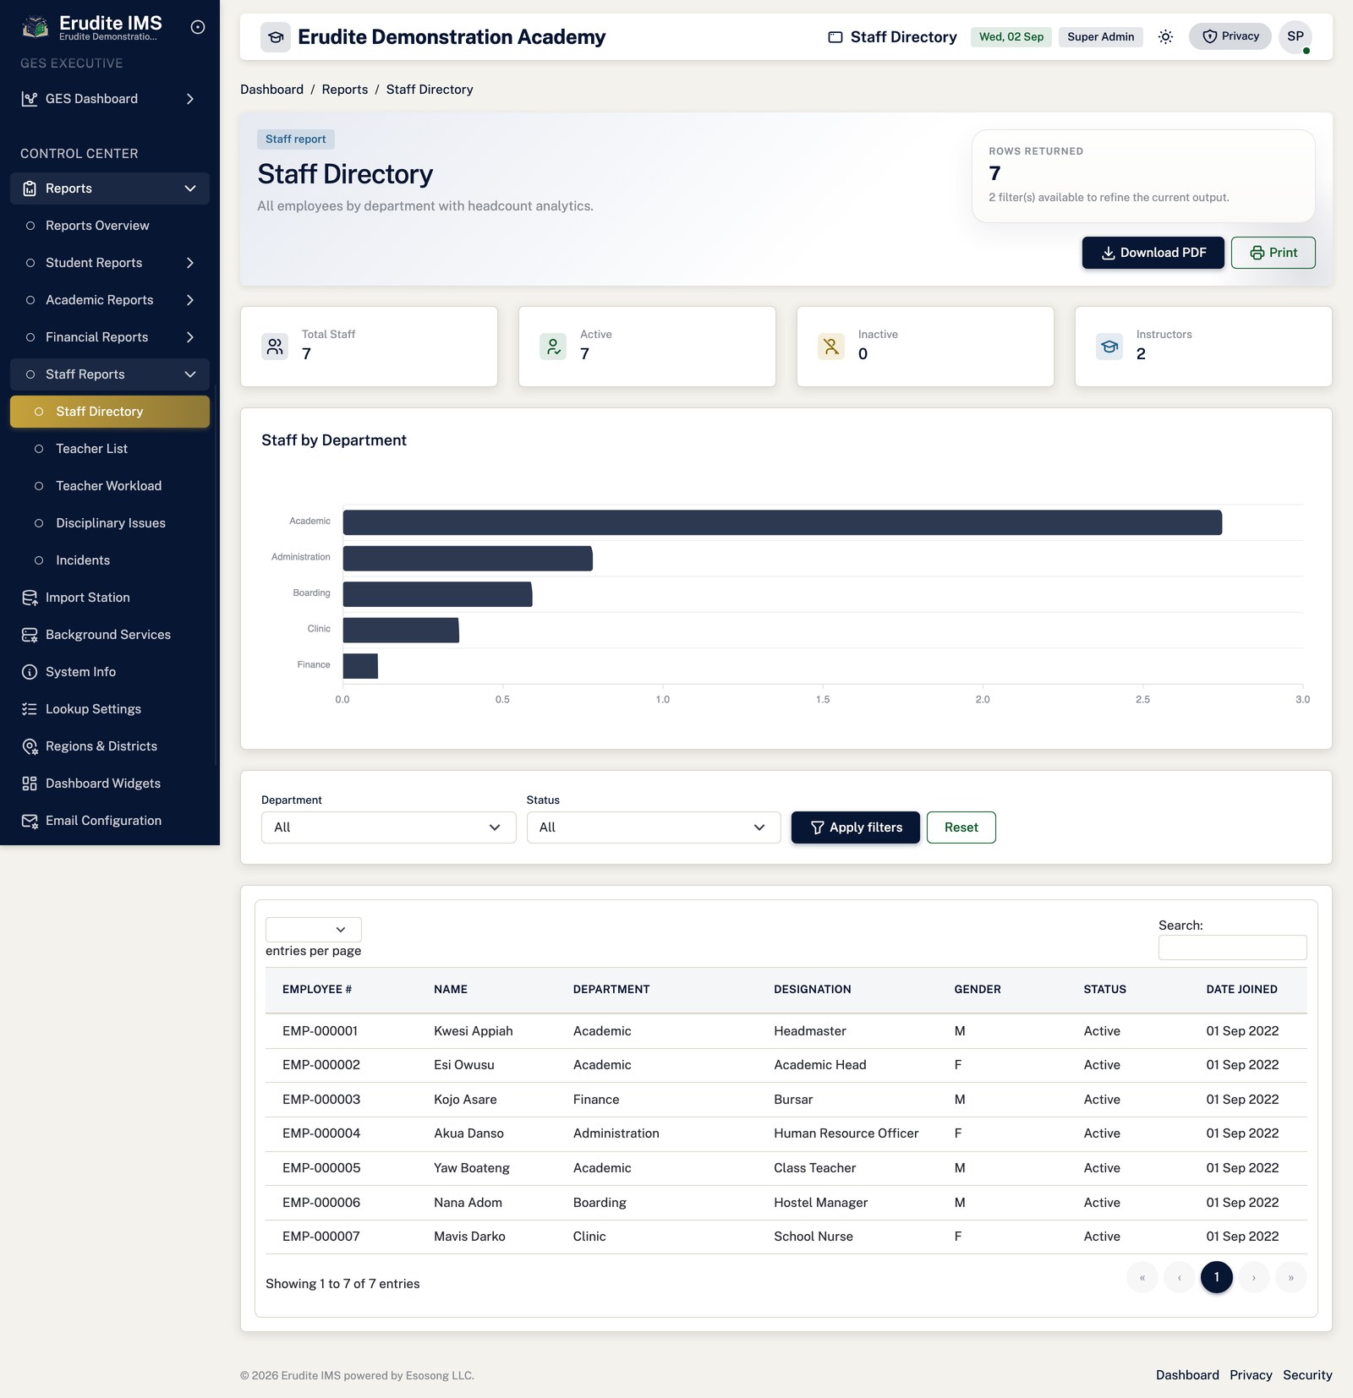
Task: Click the Total Staff people icon
Action: click(x=275, y=347)
